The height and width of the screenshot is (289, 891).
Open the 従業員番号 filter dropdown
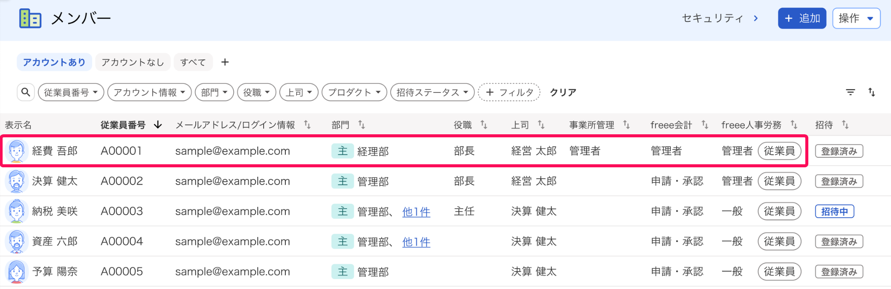click(71, 92)
